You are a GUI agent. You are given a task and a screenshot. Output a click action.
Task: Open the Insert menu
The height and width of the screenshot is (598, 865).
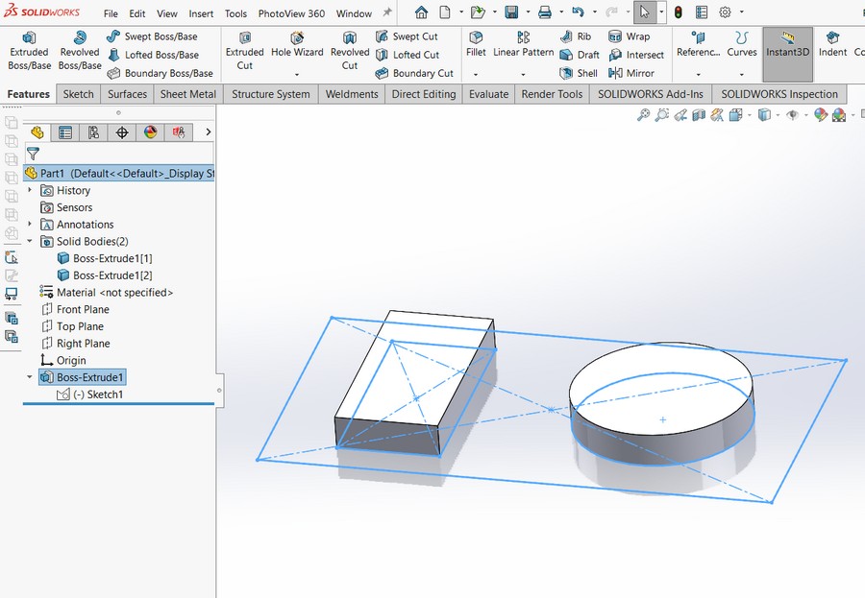point(201,13)
